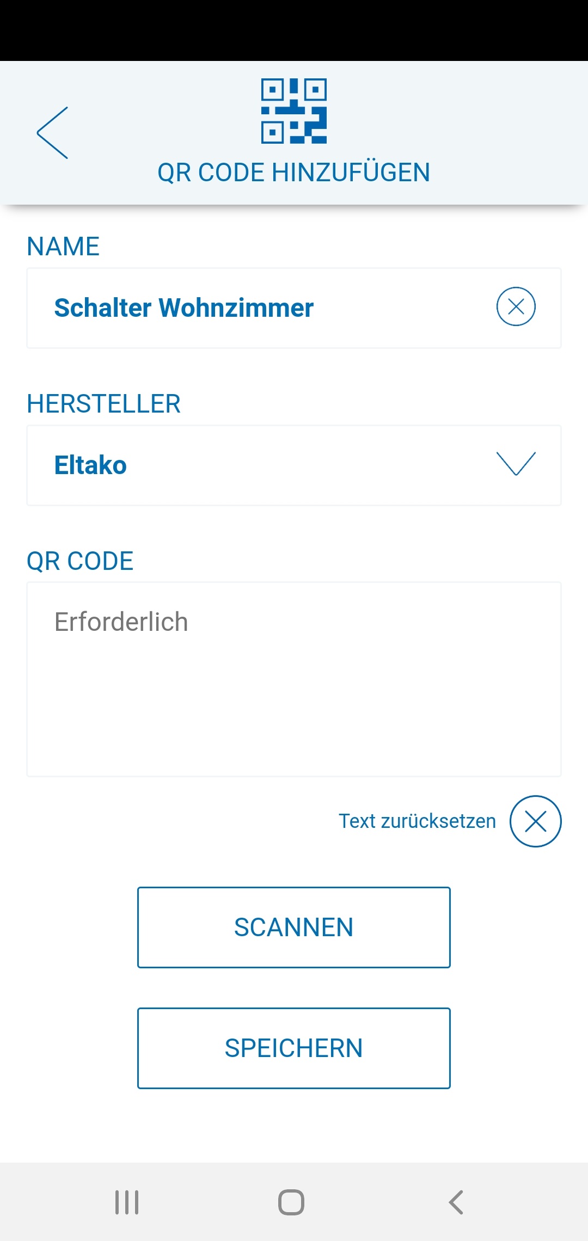Expand the Hersteller dropdown chevron
This screenshot has height=1241, width=588.
[x=516, y=464]
